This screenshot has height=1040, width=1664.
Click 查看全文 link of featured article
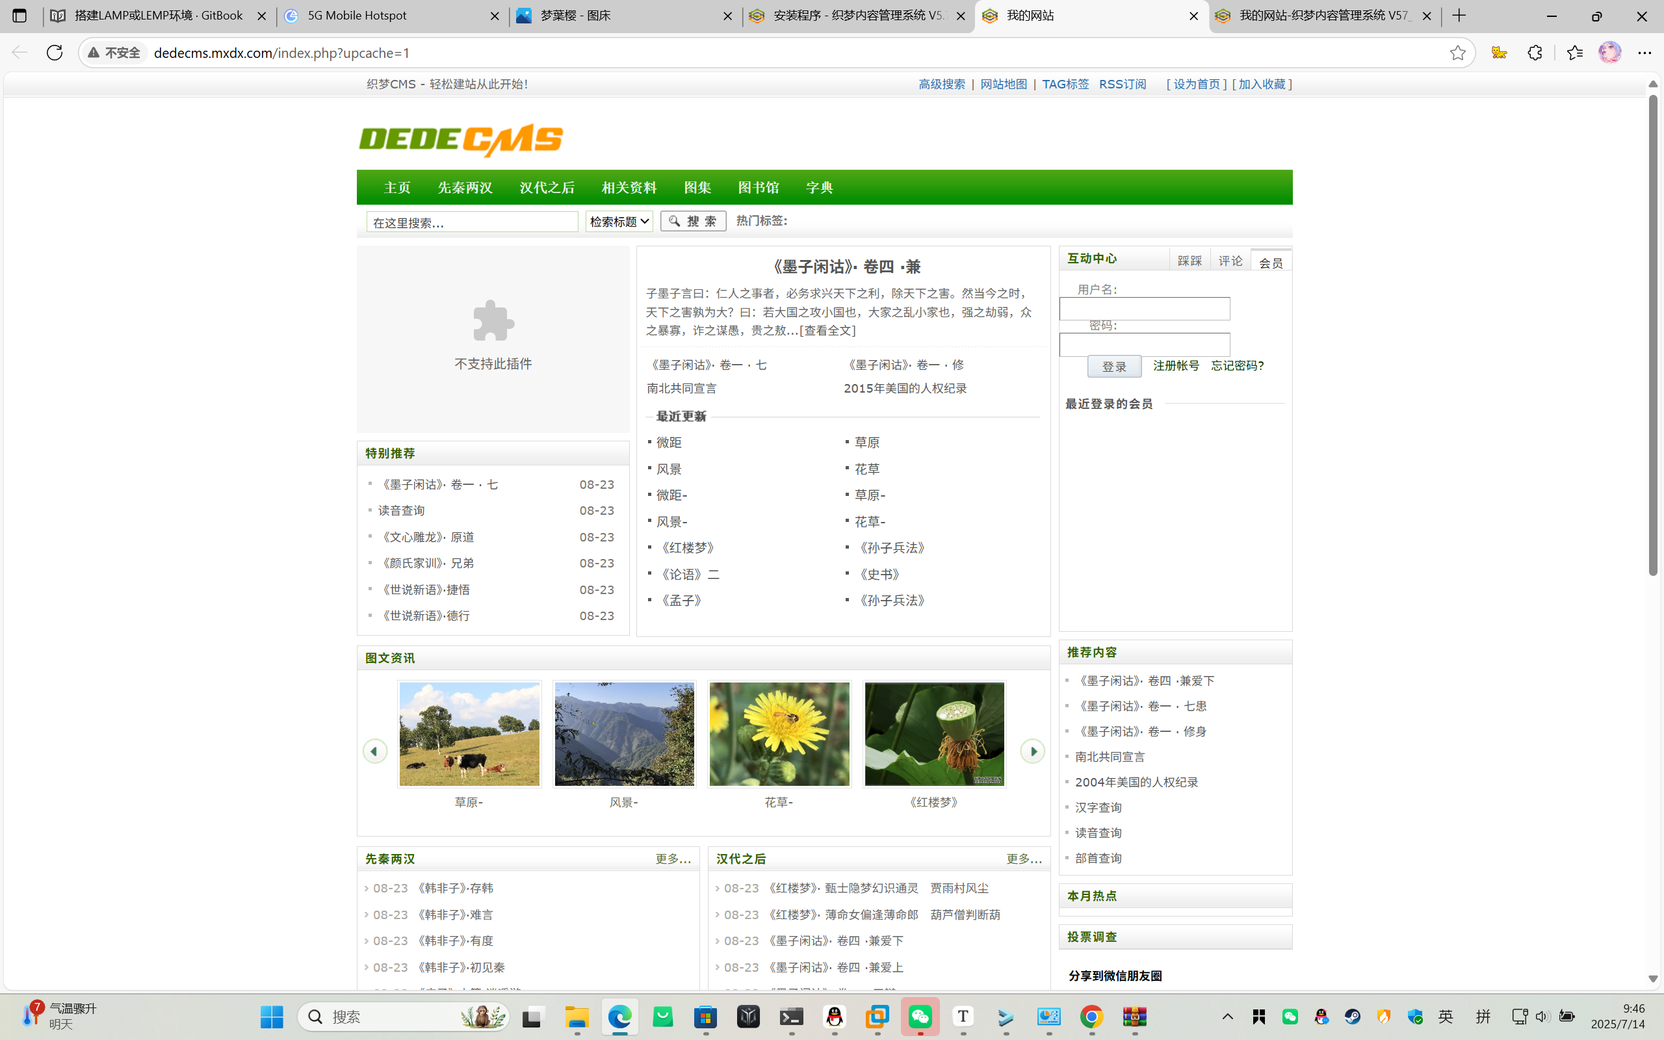point(828,330)
